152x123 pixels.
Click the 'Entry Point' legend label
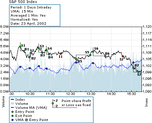[x=25, y=112]
